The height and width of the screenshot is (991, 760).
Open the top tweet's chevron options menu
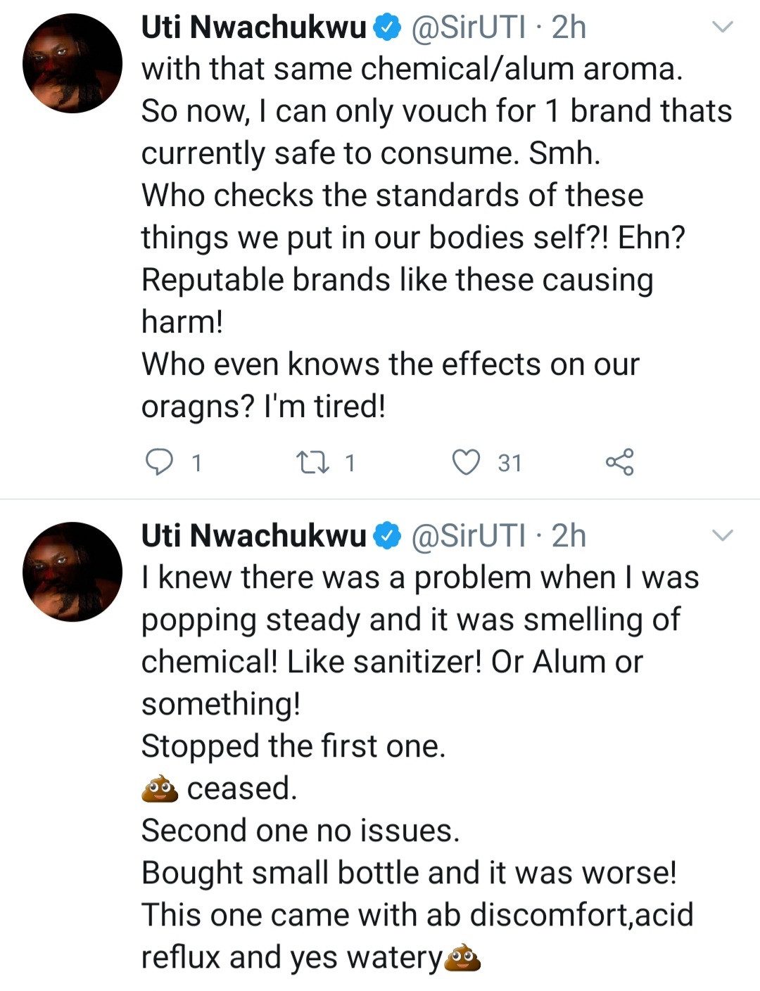click(x=723, y=27)
